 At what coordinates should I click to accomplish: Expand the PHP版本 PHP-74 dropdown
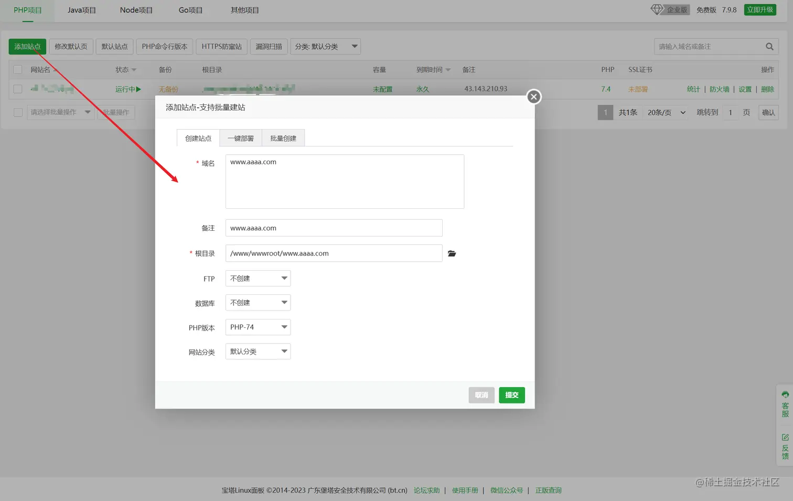[x=258, y=327]
